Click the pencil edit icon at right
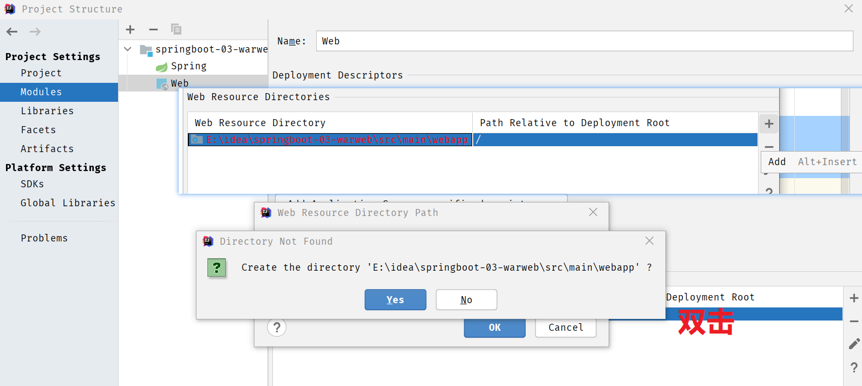862x386 pixels. (854, 344)
